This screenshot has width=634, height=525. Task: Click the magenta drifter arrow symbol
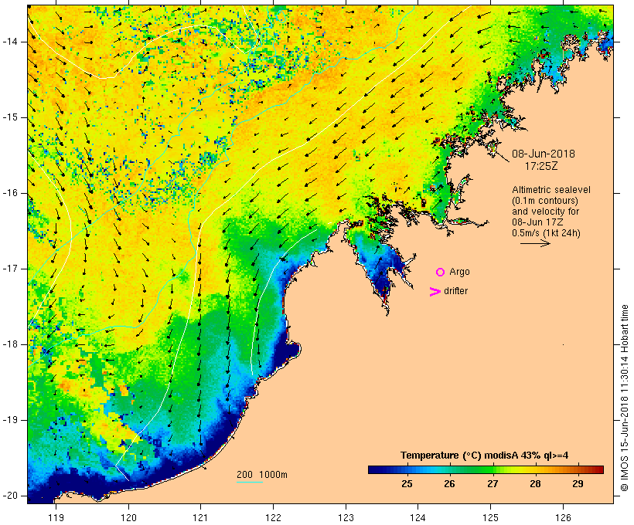[435, 292]
